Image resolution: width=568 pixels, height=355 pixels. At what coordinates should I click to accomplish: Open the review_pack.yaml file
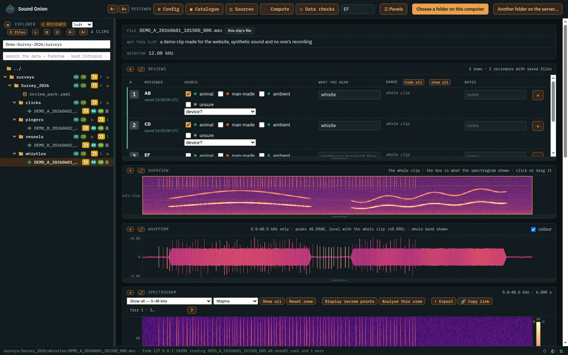pyautogui.click(x=50, y=94)
